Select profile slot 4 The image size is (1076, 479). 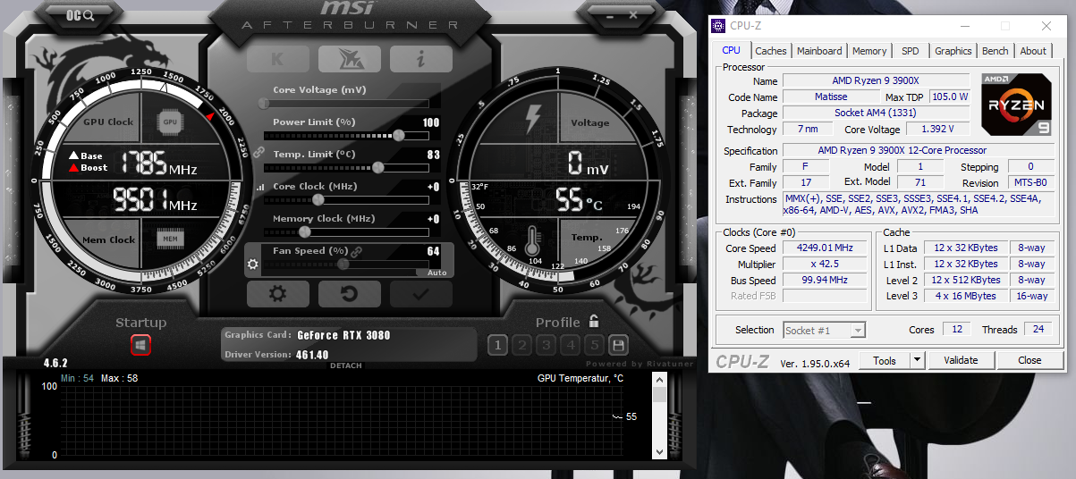(x=570, y=345)
